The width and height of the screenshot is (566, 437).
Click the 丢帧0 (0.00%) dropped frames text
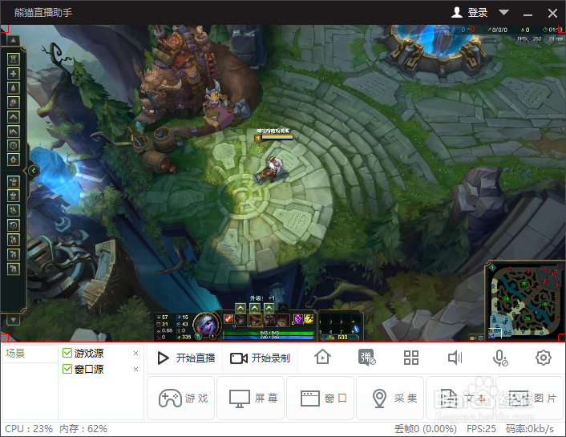click(x=426, y=429)
